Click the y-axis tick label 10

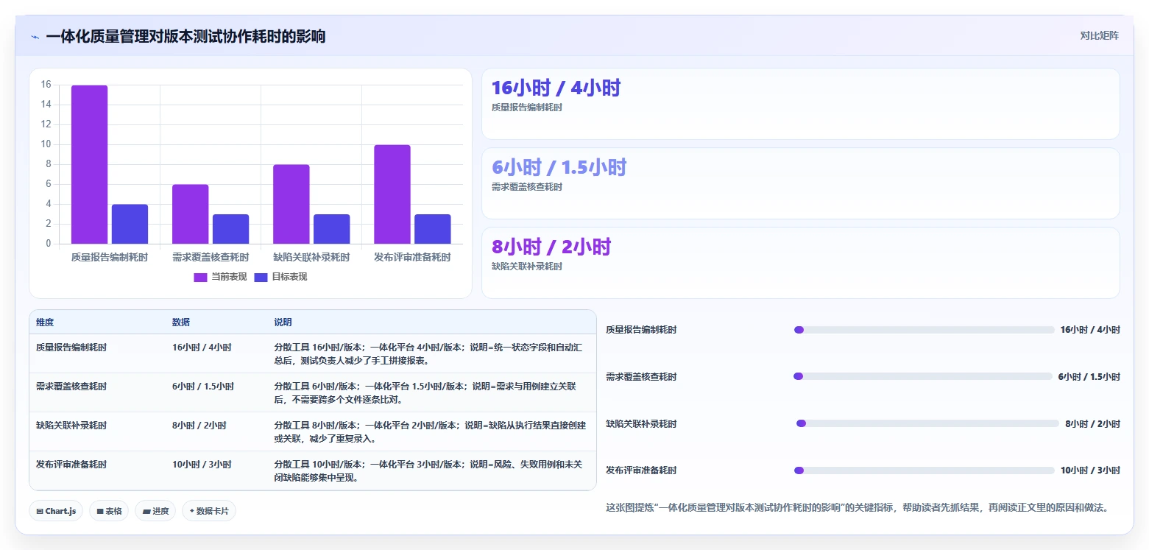[x=46, y=144]
